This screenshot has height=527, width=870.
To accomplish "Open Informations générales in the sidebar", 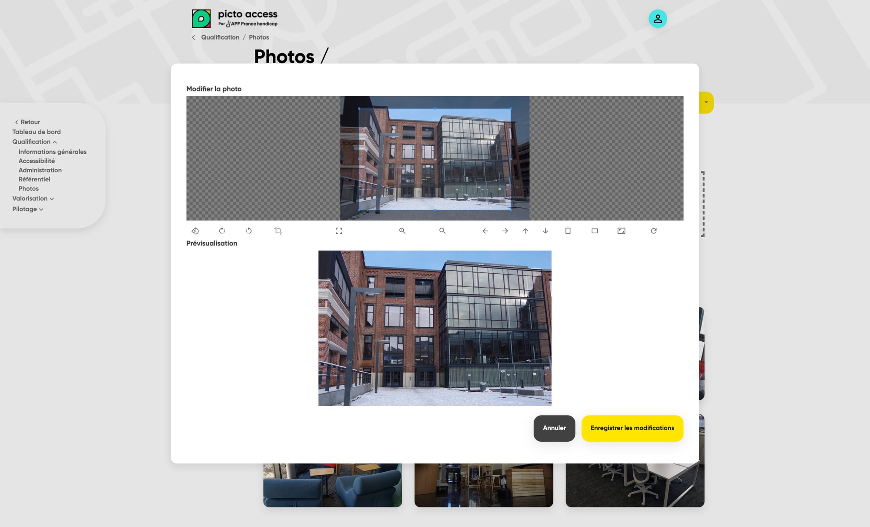I will point(52,152).
